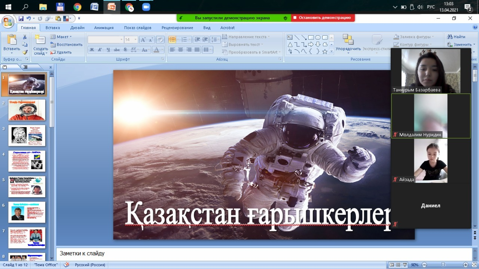479x269 pixels.
Task: Click the text shadow icon
Action: point(126,50)
